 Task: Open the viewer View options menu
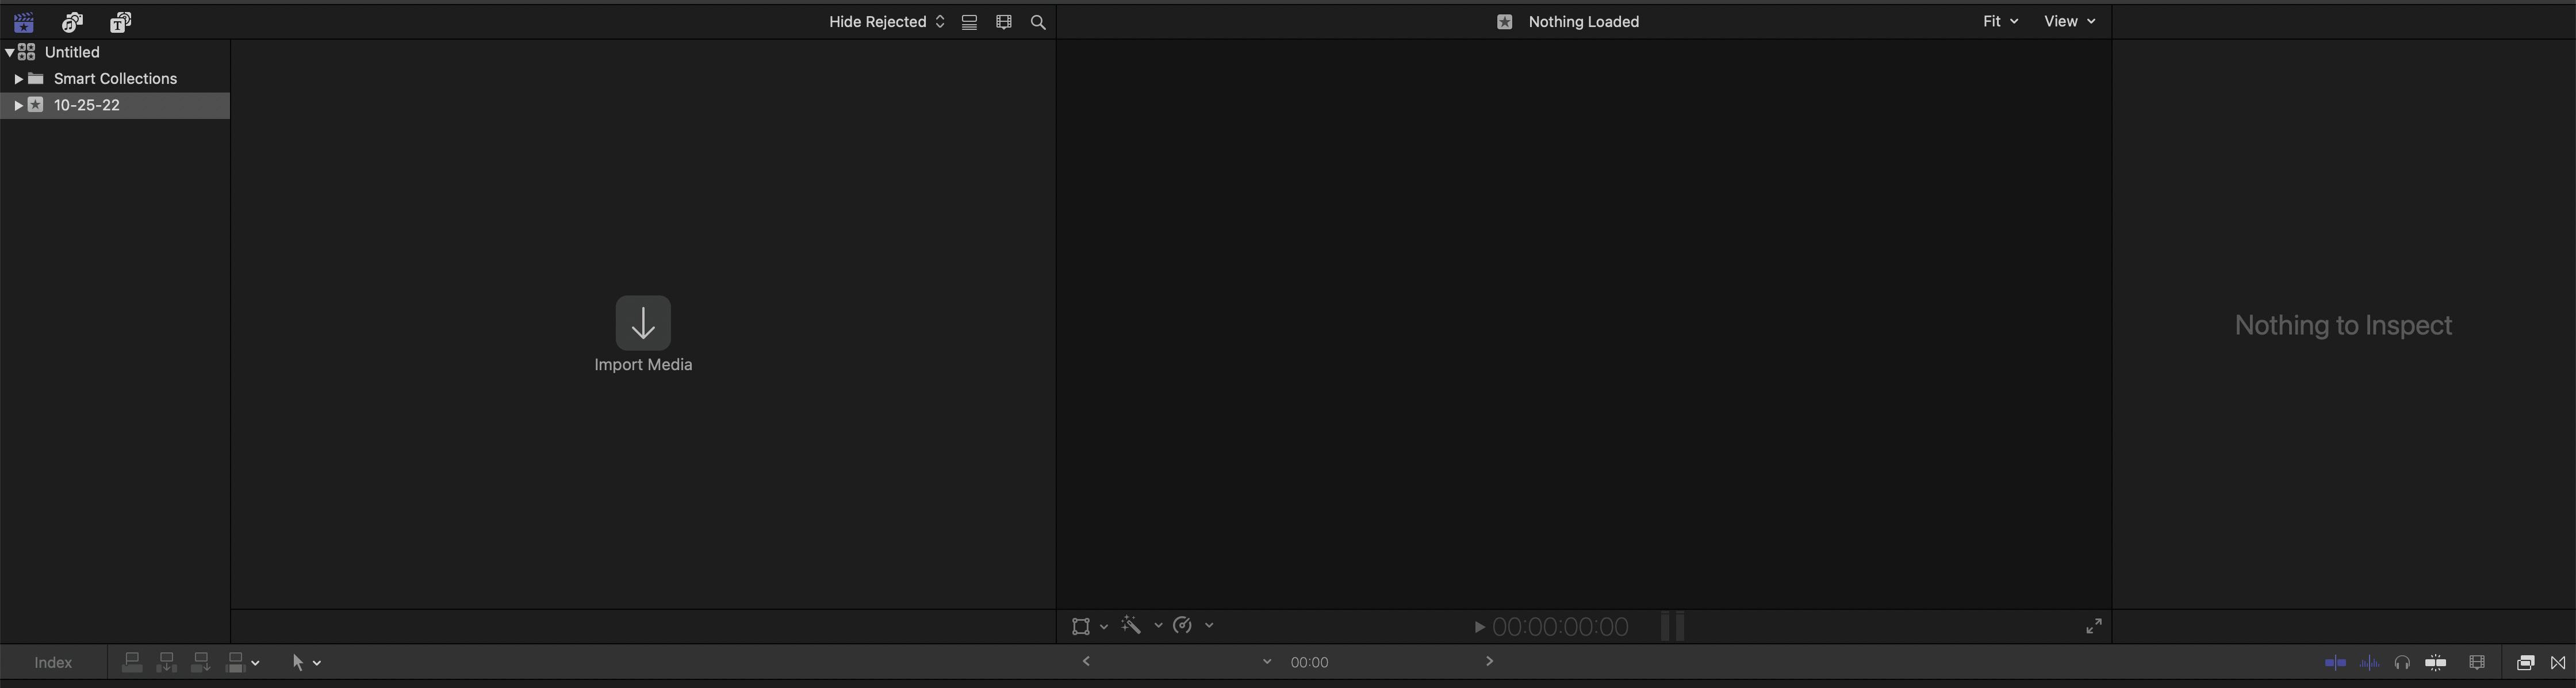click(2069, 21)
